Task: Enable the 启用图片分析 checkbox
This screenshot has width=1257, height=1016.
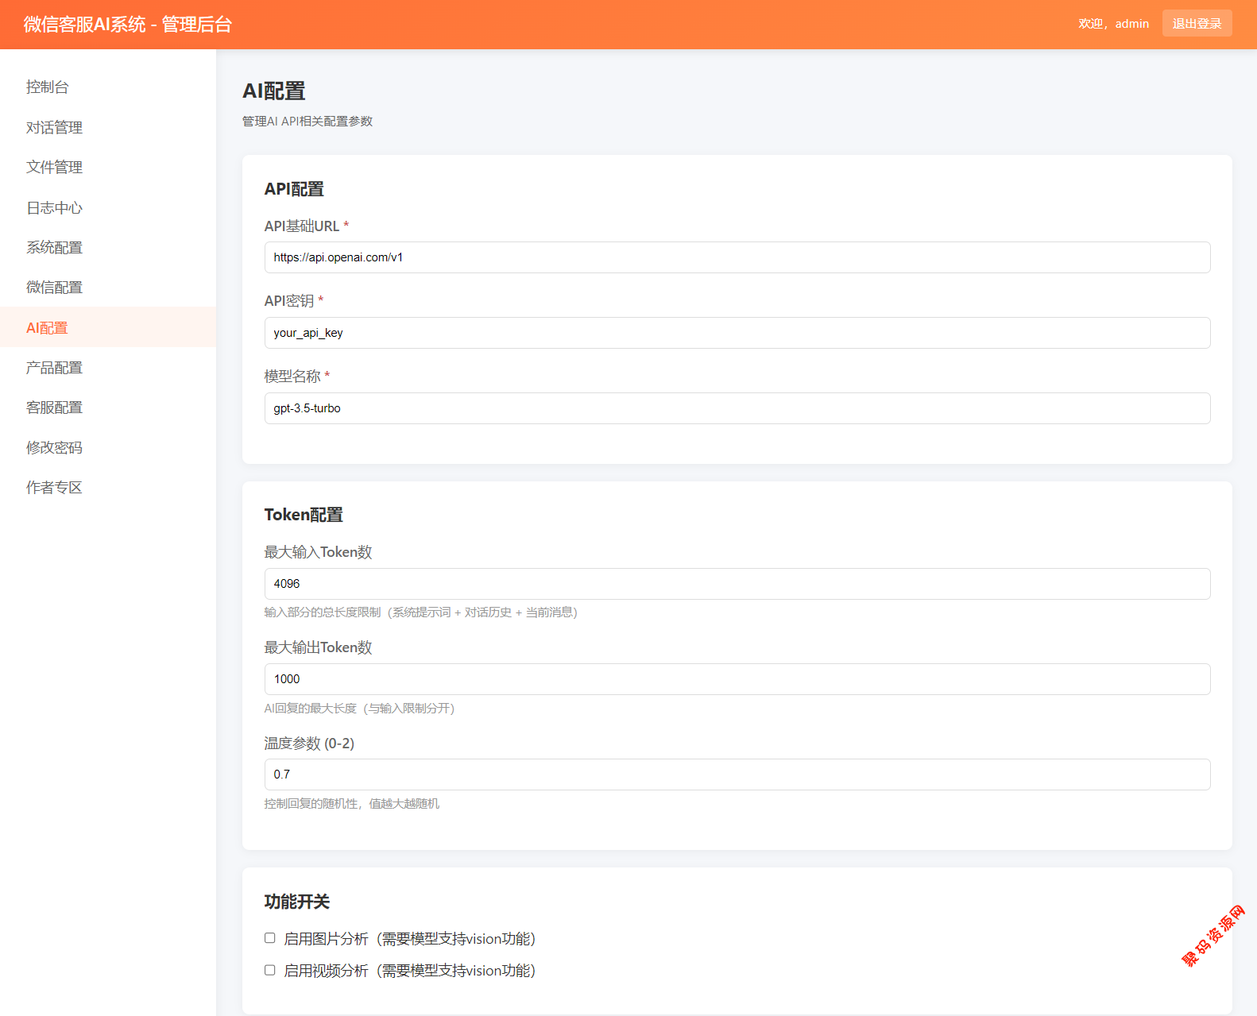Action: click(x=270, y=938)
